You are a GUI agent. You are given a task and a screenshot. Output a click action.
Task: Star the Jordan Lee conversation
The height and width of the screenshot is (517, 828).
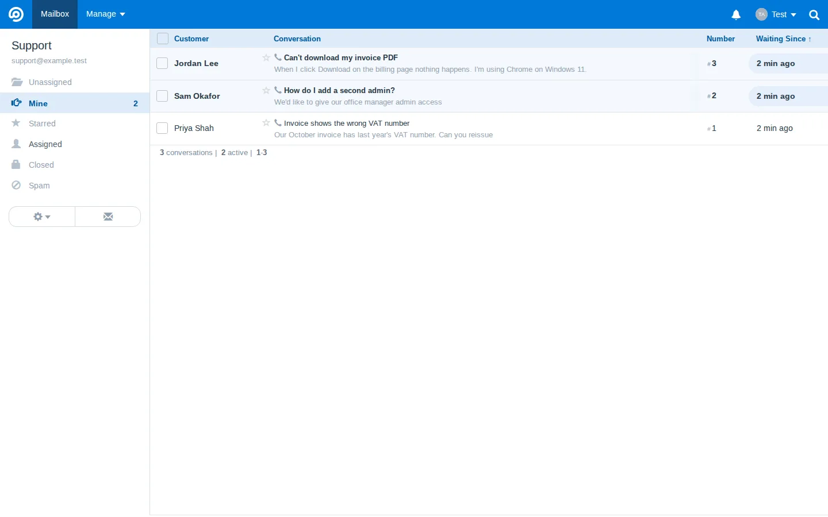(266, 57)
